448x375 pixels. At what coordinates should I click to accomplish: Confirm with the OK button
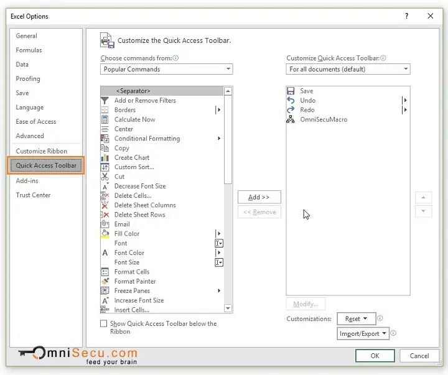click(x=375, y=356)
